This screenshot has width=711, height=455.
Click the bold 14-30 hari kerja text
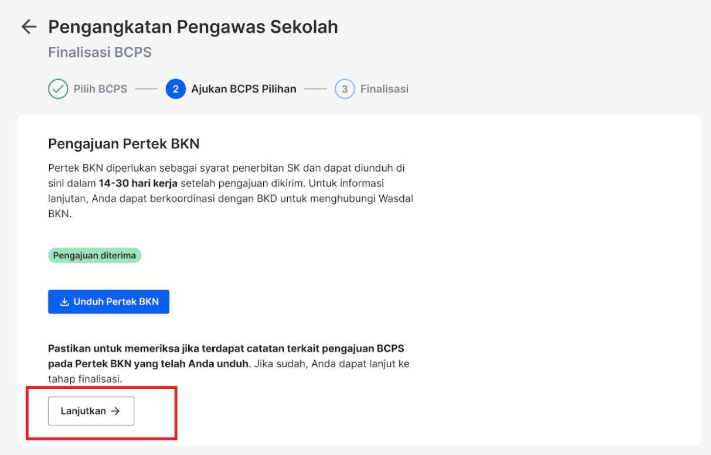[138, 183]
